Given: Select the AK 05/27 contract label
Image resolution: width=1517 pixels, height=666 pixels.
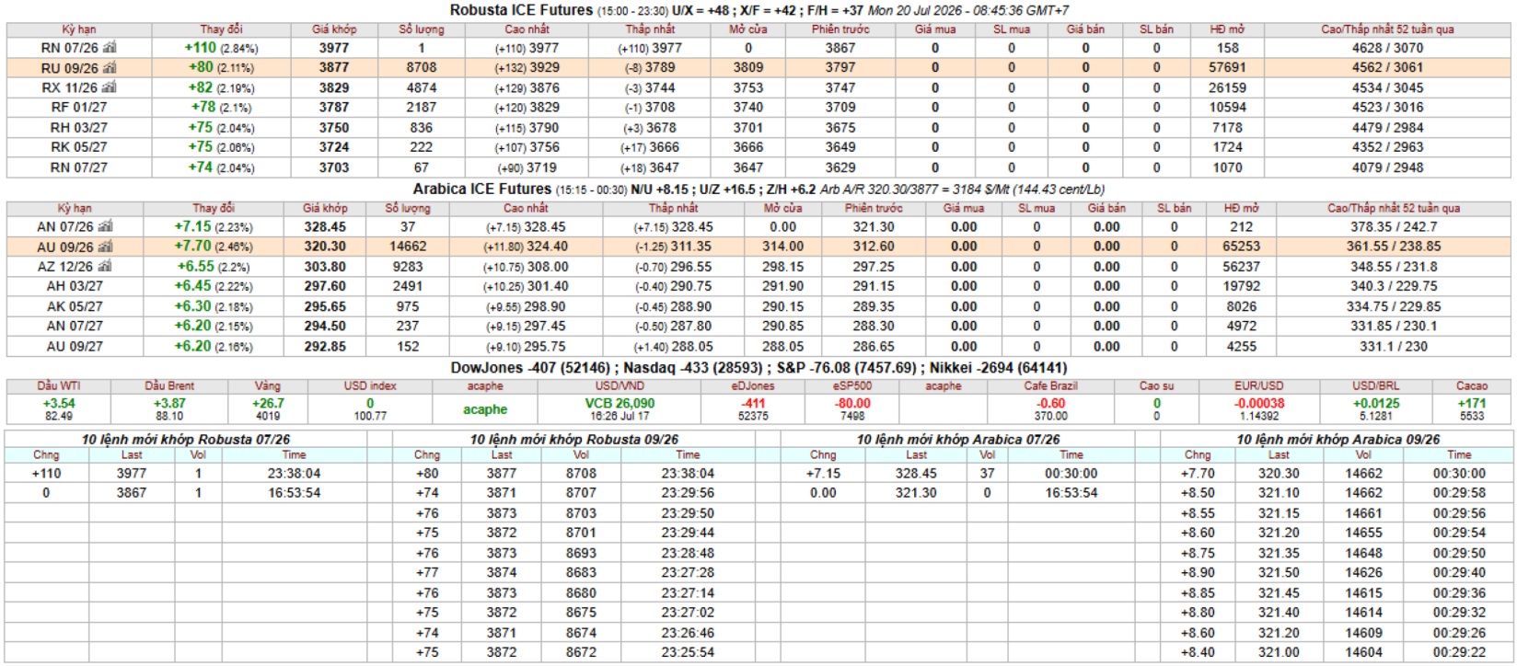Looking at the screenshot, I should click(75, 307).
